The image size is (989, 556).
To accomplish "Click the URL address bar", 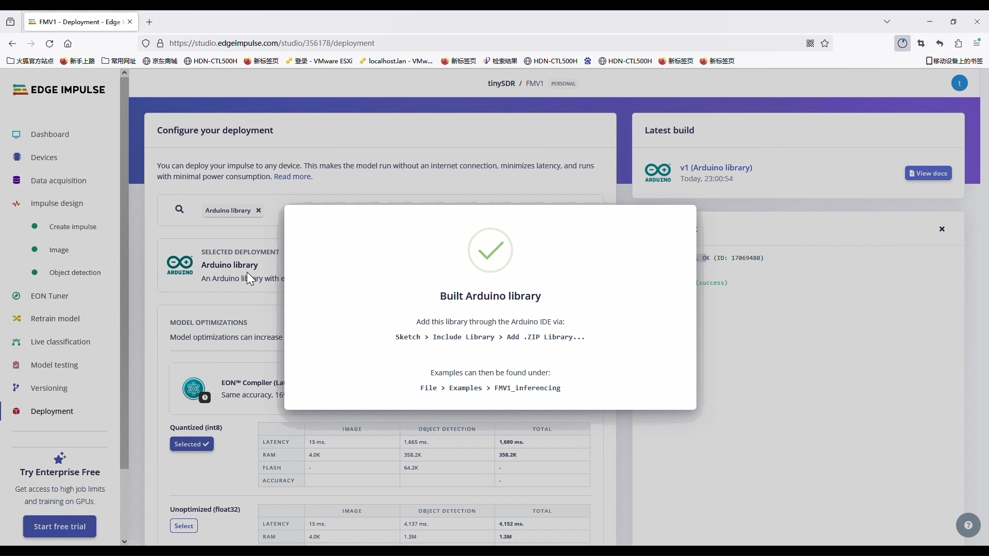I will click(484, 43).
